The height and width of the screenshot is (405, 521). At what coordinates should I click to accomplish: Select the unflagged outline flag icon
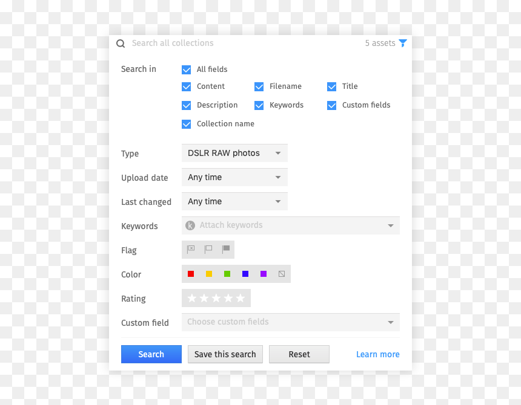click(208, 249)
